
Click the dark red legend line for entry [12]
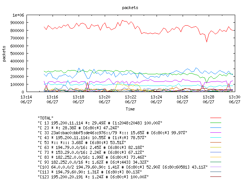[216, 177]
